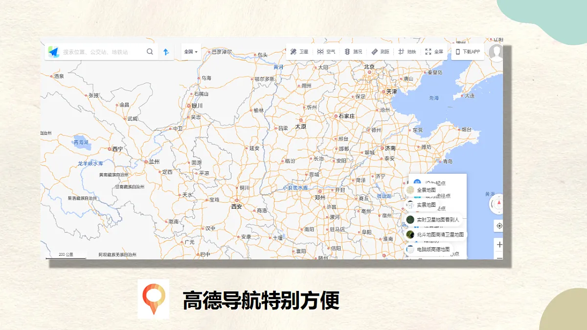The height and width of the screenshot is (330, 587).
Task: Click the 秦皇岛 city label on map
Action: pos(435,72)
